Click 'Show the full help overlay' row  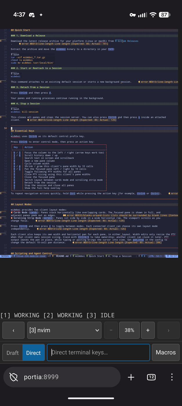43,188
